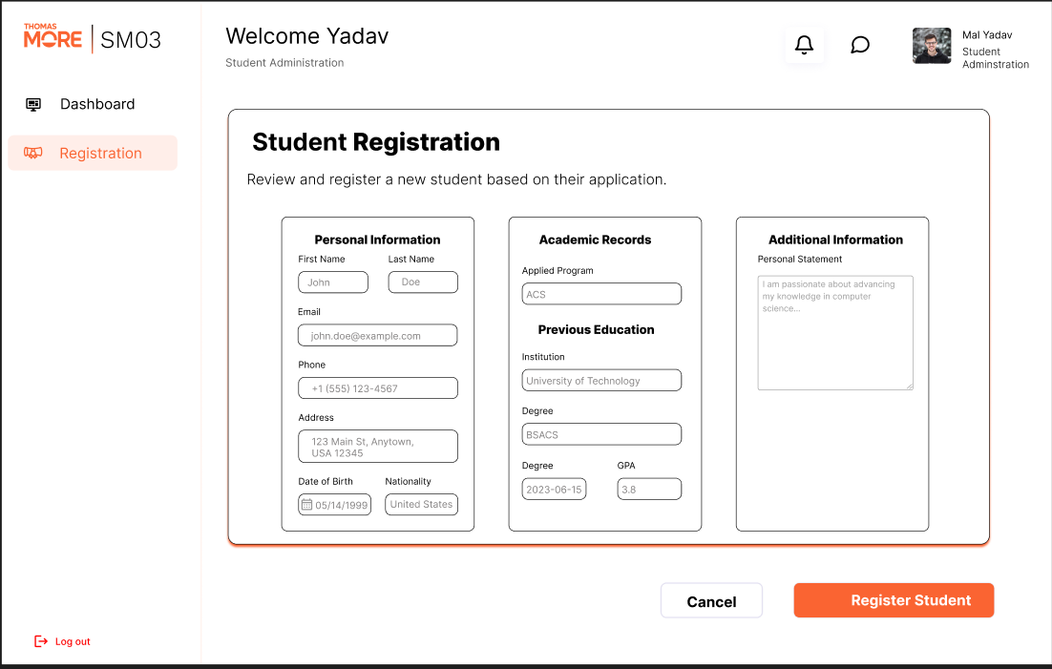1052x669 pixels.
Task: Click the Registration sidebar icon
Action: [x=33, y=153]
